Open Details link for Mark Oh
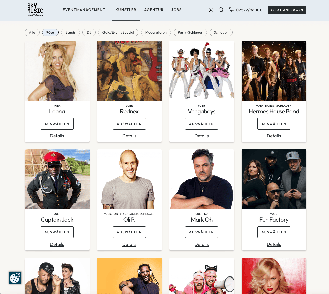This screenshot has height=294, width=329. (202, 244)
